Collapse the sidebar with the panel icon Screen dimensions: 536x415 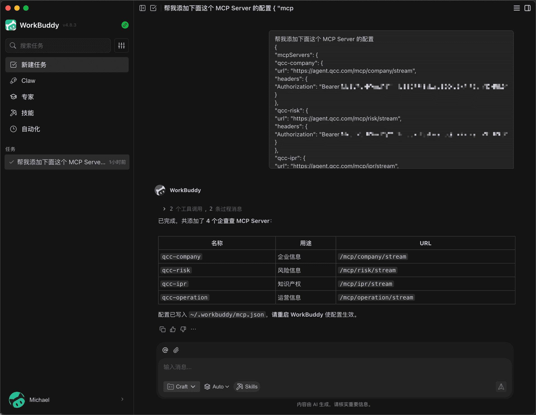click(142, 8)
